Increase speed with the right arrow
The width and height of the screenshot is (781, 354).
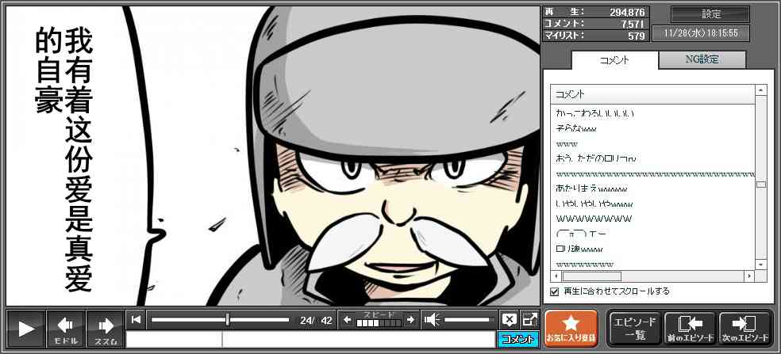(410, 320)
